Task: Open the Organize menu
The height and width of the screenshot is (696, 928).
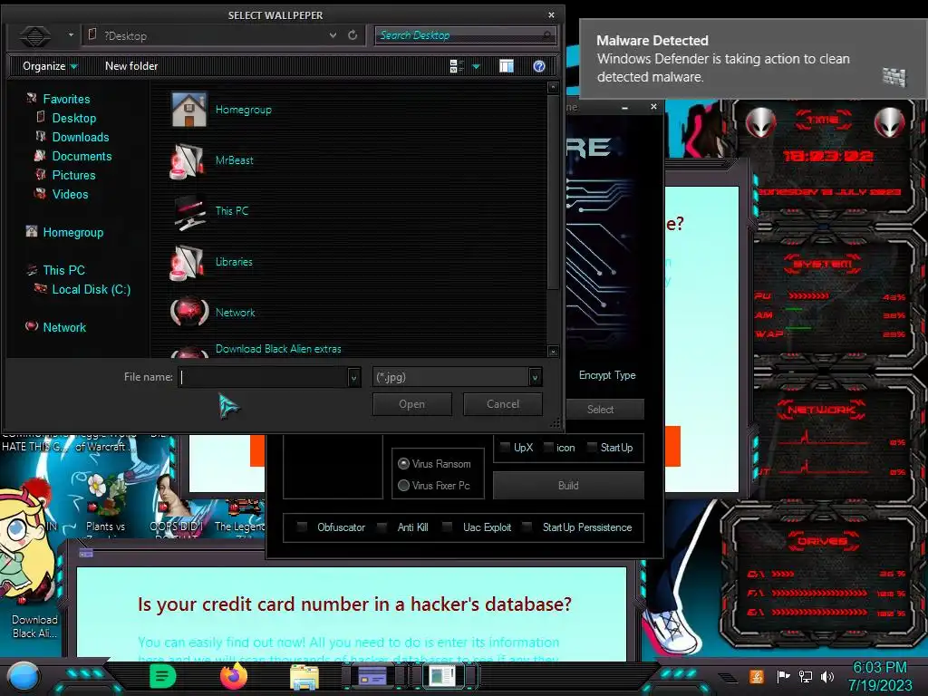Action: click(x=50, y=66)
